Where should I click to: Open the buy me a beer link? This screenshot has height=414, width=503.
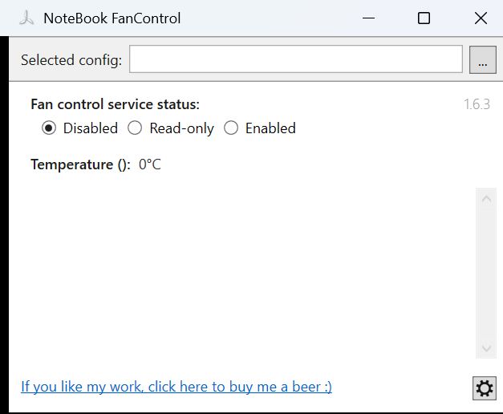coord(176,387)
